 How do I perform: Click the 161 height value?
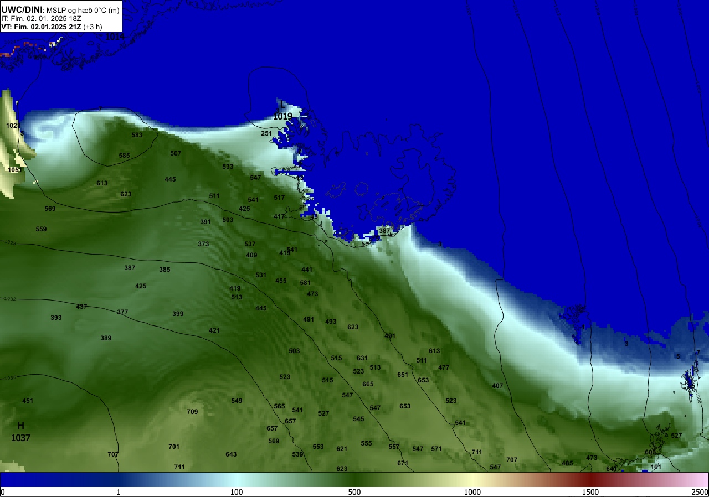656,467
